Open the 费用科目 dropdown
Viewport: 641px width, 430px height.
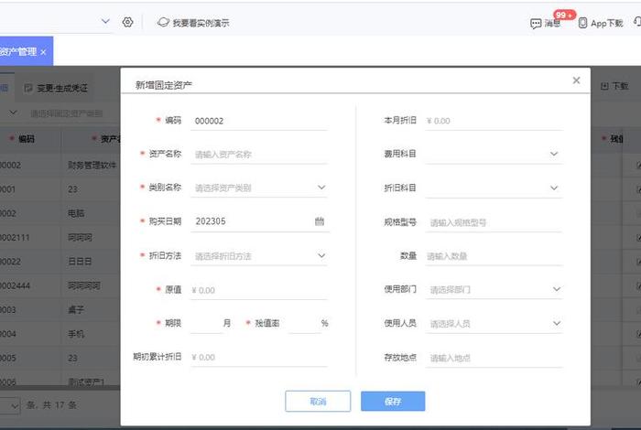pyautogui.click(x=494, y=155)
